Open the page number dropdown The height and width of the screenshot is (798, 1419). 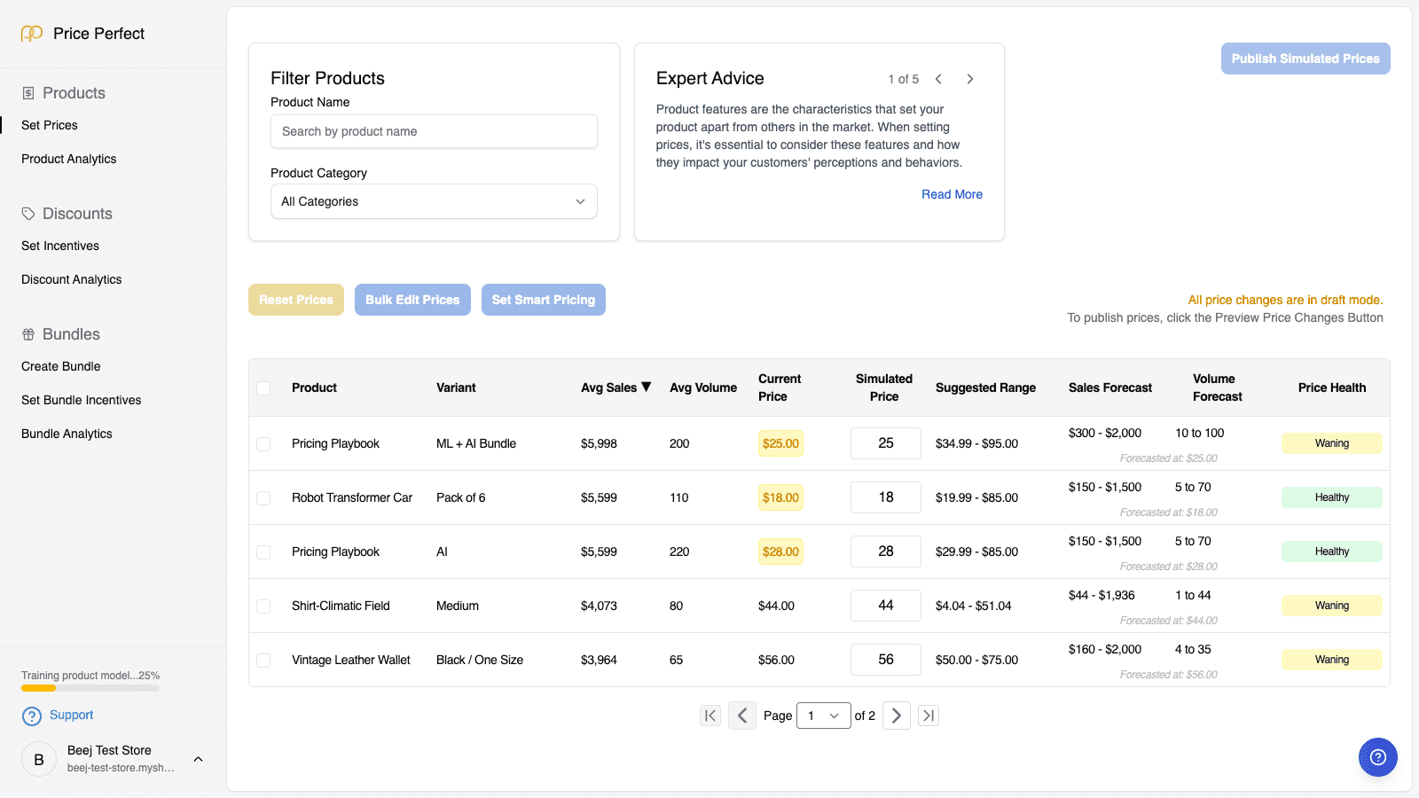tap(823, 716)
